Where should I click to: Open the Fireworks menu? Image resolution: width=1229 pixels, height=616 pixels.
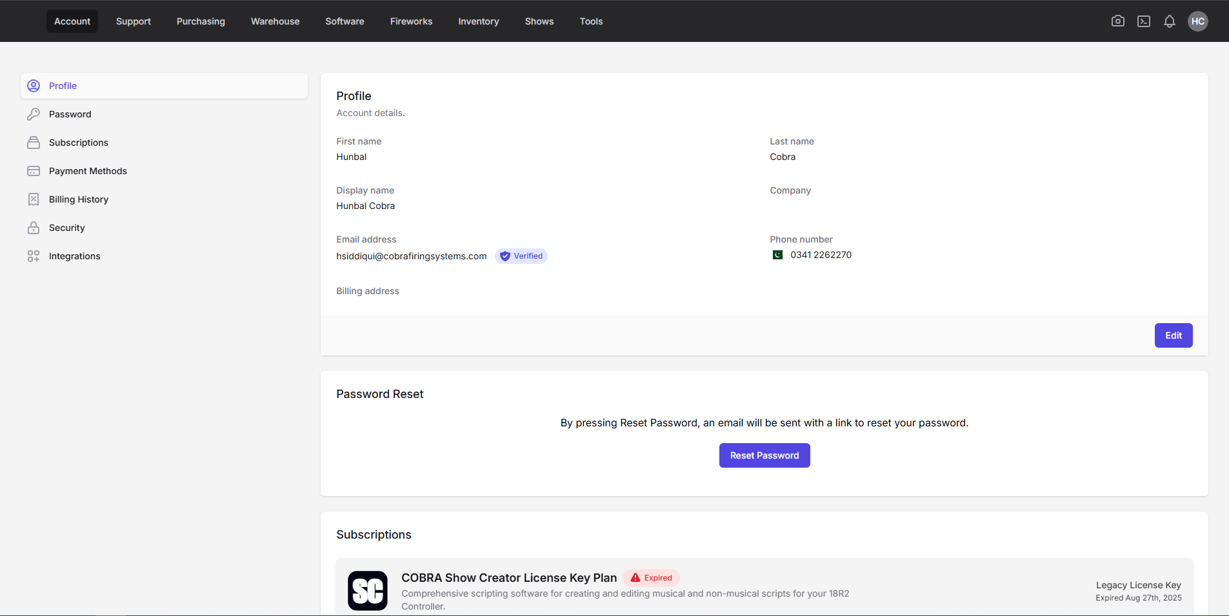tap(411, 21)
